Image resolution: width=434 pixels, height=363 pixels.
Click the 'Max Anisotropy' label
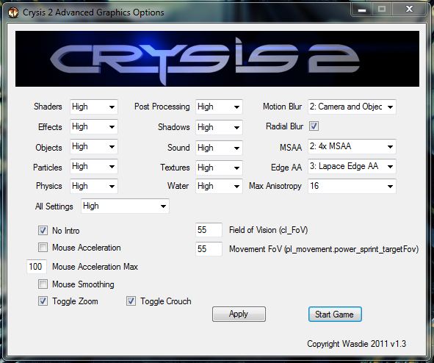[275, 186]
